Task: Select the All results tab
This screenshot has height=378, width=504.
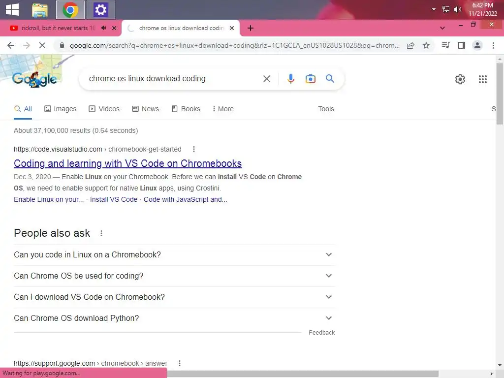Action: pos(23,109)
